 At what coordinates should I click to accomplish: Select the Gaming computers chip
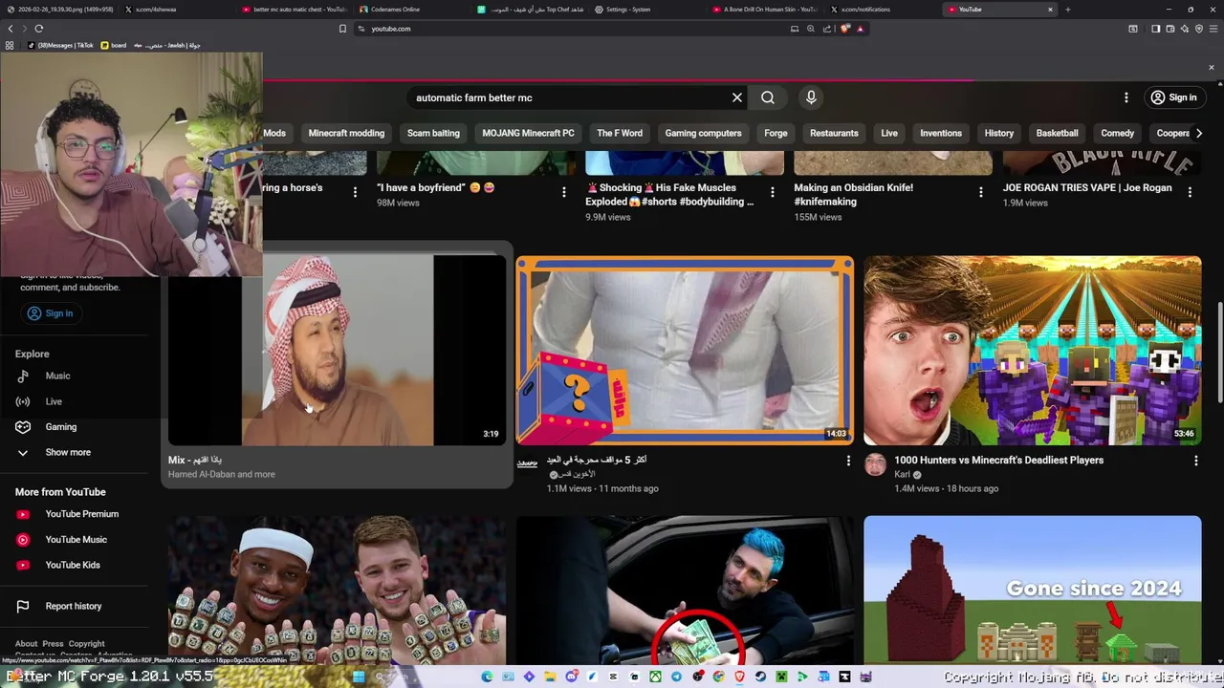click(x=703, y=133)
